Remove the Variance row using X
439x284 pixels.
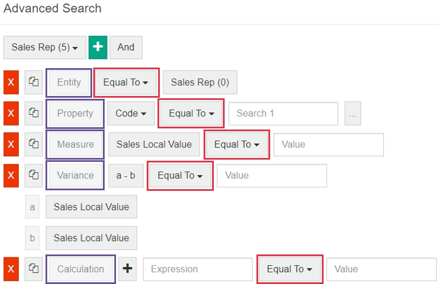11,176
